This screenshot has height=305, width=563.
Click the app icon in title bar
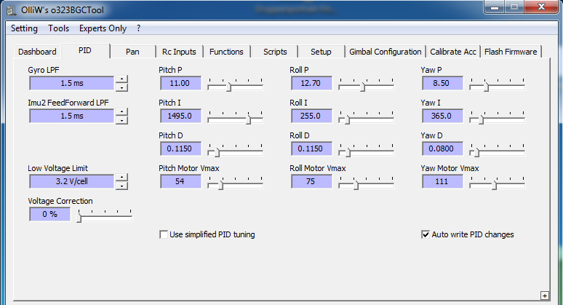click(12, 10)
